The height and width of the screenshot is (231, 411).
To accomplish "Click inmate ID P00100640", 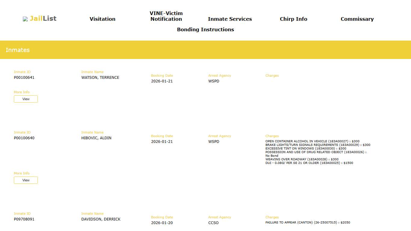I will (x=24, y=138).
